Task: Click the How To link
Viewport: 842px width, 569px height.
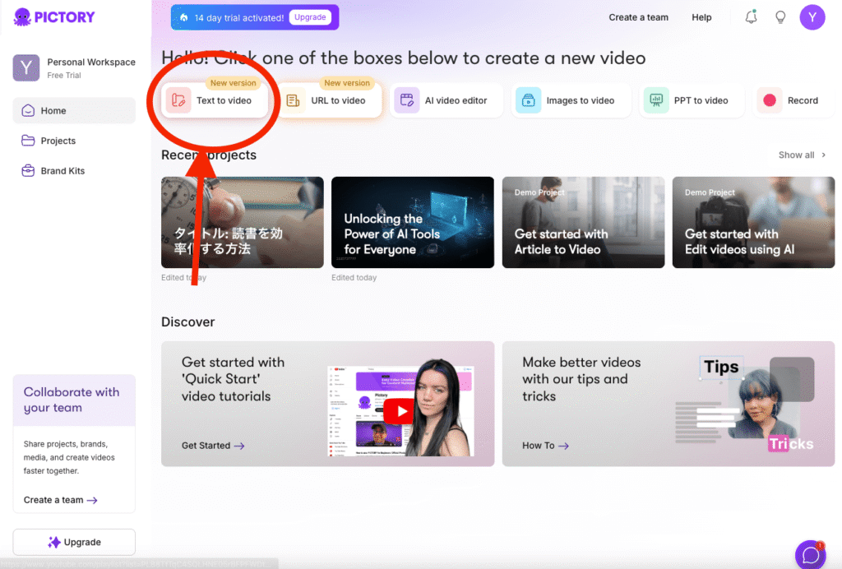Action: tap(545, 446)
